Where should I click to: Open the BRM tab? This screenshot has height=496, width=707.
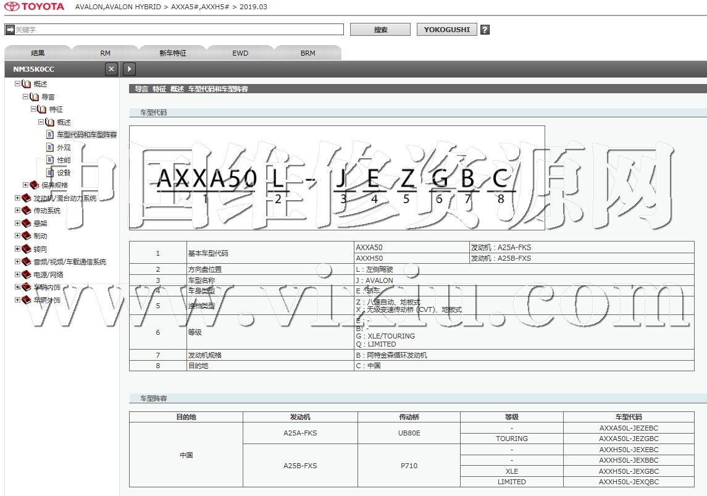point(307,53)
